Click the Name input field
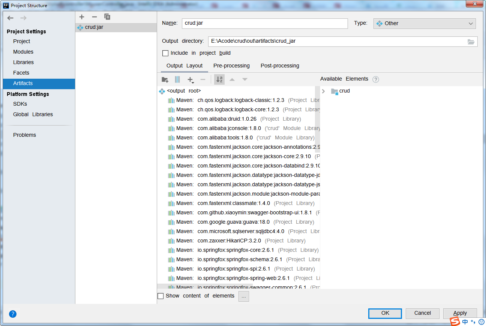 pos(265,23)
